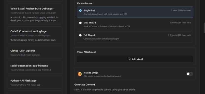Click the Visual Attachment heading
Screen dimensions: 205x94
click(86, 52)
